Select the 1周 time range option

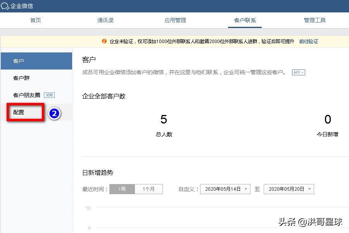pyautogui.click(x=122, y=189)
